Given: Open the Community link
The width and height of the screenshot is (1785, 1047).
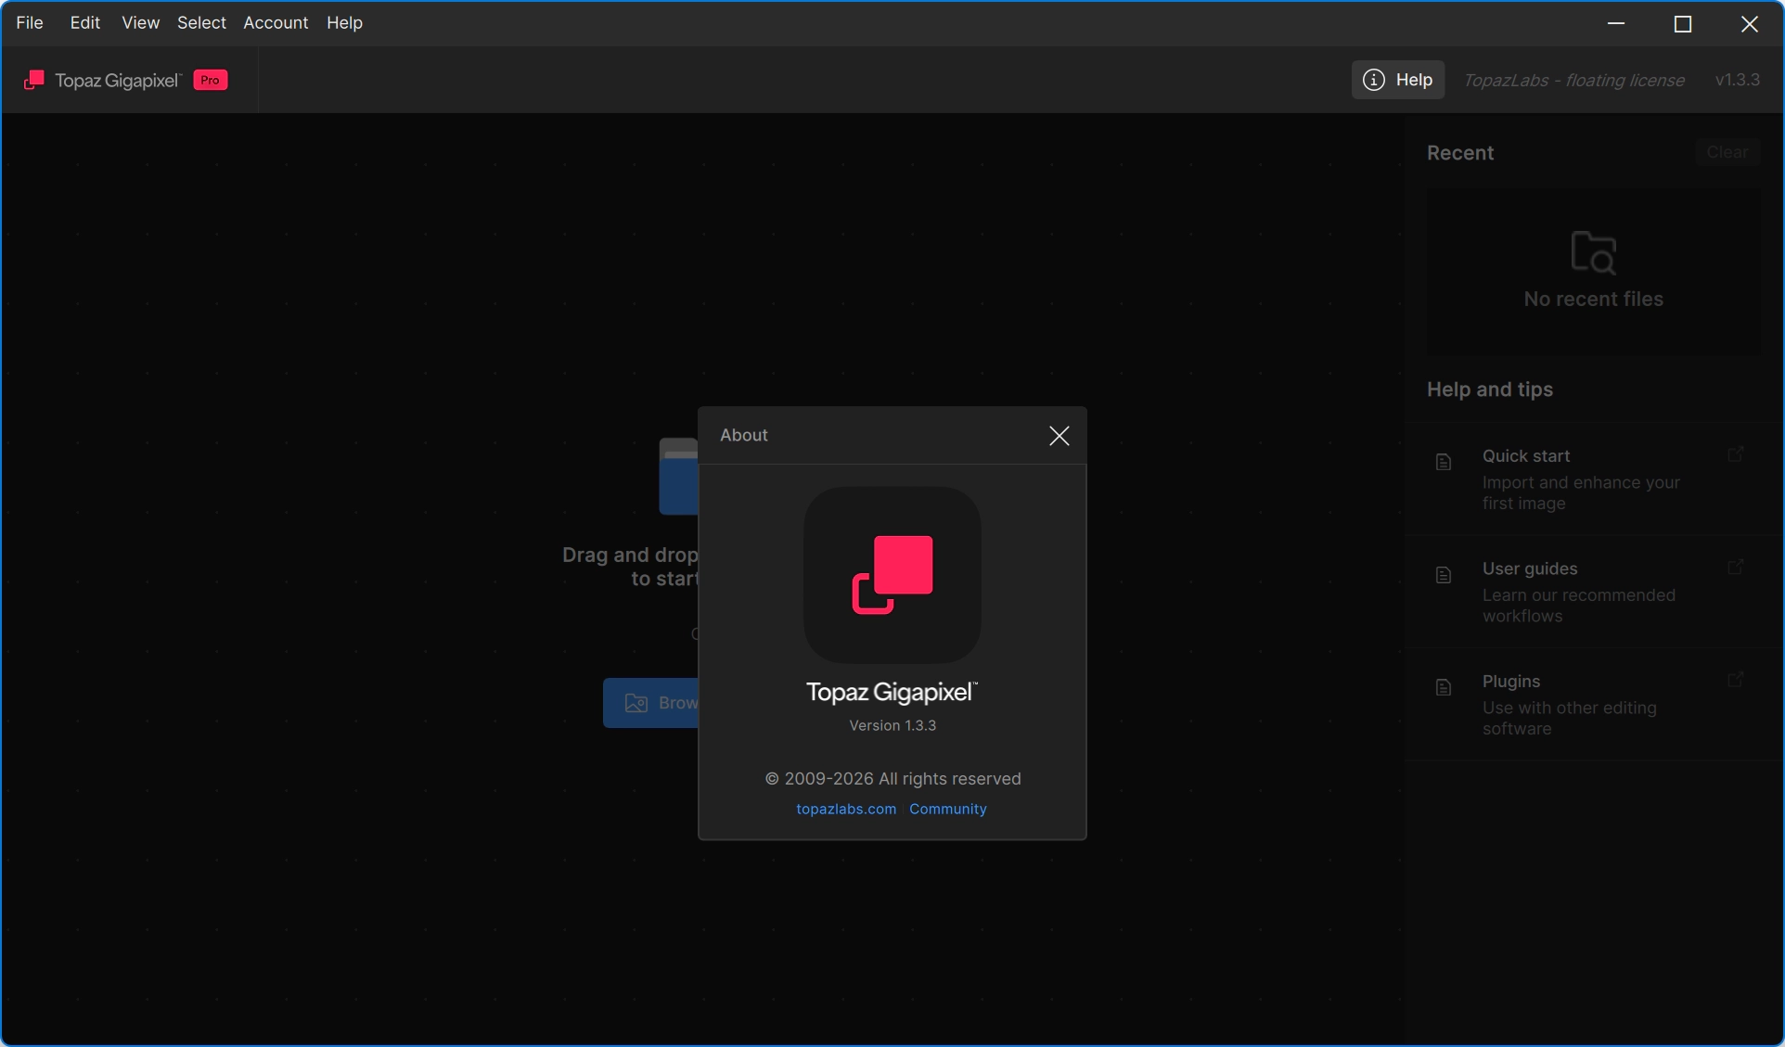Looking at the screenshot, I should pos(947,809).
